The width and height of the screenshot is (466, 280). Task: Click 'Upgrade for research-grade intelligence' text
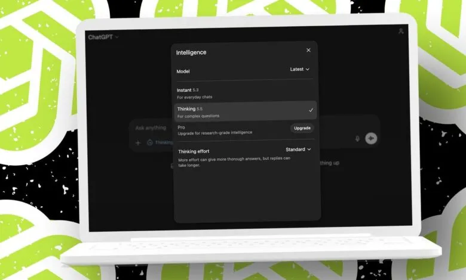[x=215, y=133]
